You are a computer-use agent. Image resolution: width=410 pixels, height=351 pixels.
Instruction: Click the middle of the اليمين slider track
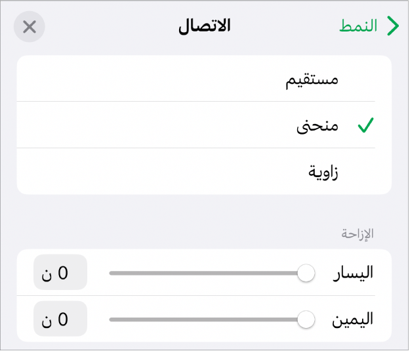[203, 320]
